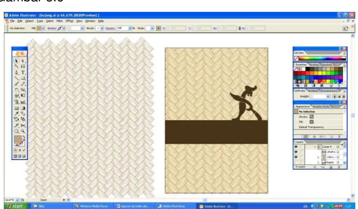Open the Window menu

click(90, 21)
